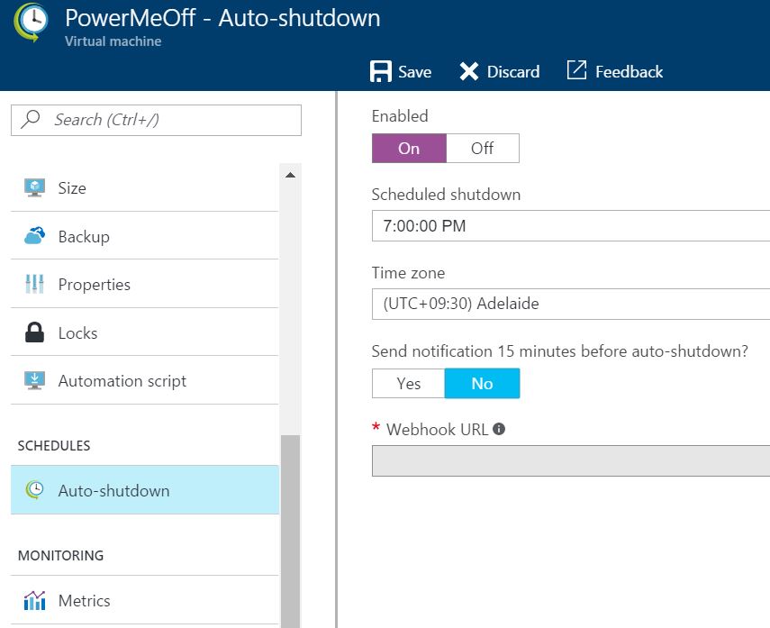Click the Webhook URL input field
This screenshot has width=770, height=628.
tap(571, 460)
